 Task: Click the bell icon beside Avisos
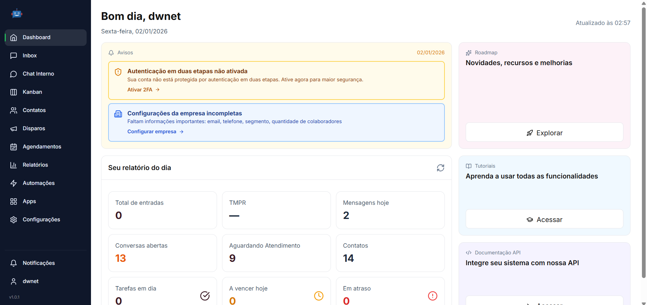click(x=111, y=53)
